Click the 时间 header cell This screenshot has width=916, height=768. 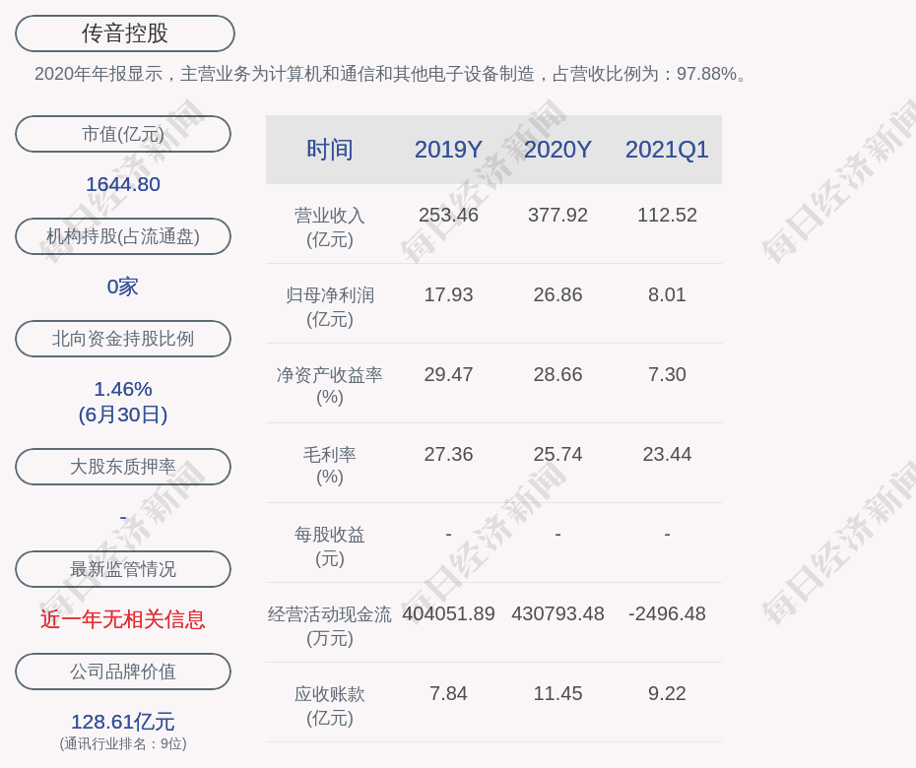tap(330, 150)
